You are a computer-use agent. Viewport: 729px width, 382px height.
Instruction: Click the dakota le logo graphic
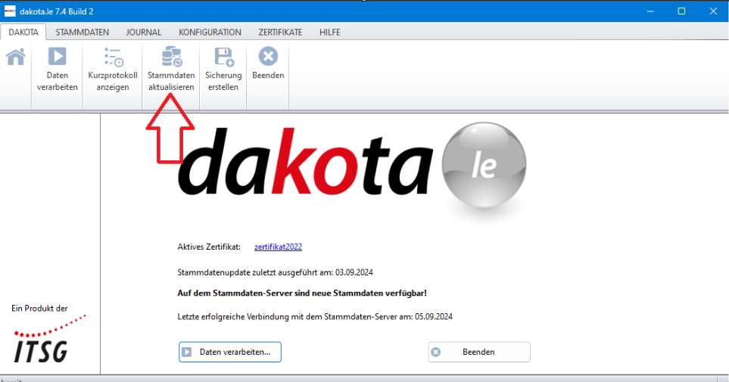pos(351,163)
